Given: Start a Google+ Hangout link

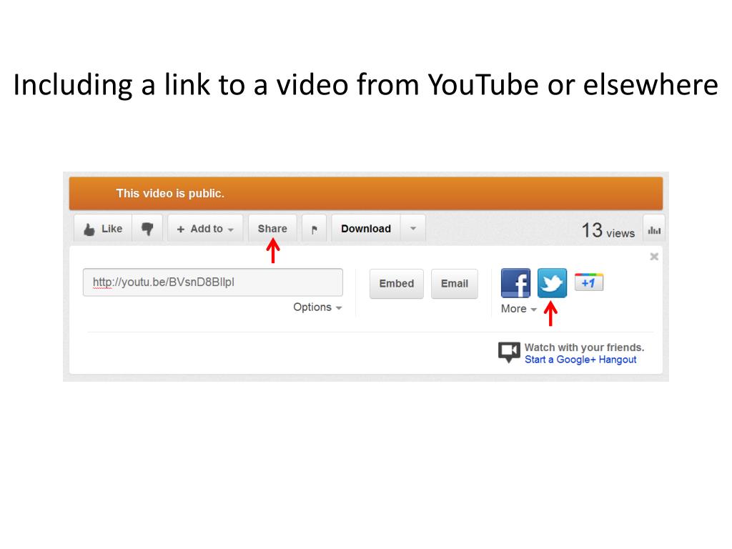Looking at the screenshot, I should [580, 360].
